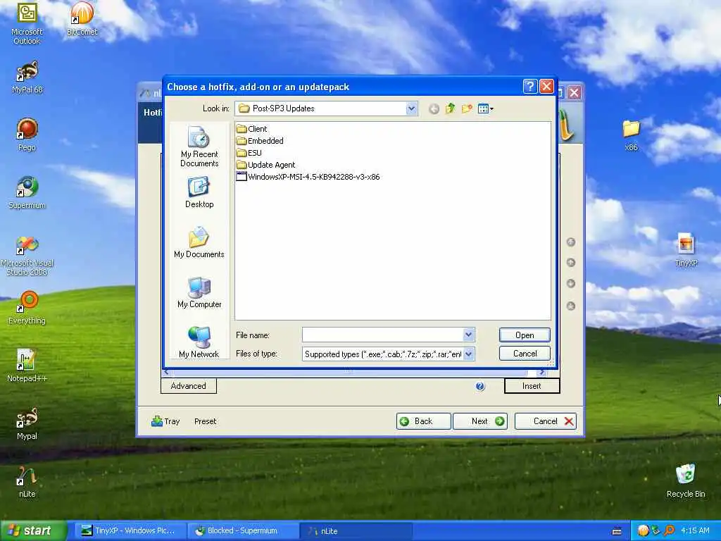Open the Preset option in nLite
The image size is (721, 541).
[205, 421]
